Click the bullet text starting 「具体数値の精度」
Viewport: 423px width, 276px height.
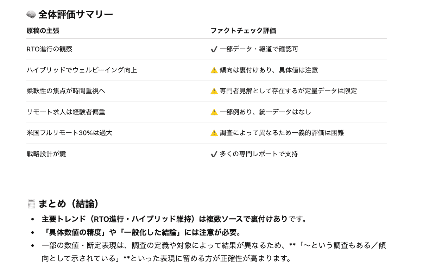(x=141, y=233)
